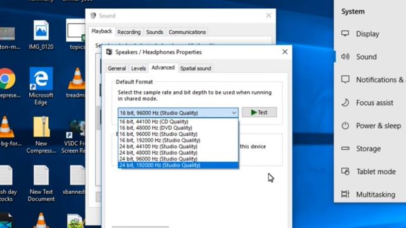
Task: Click the Test playback button
Action: pos(259,113)
